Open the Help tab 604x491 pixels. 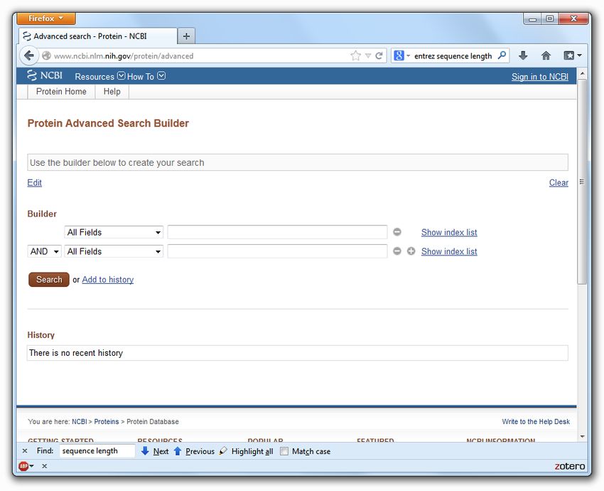point(112,91)
